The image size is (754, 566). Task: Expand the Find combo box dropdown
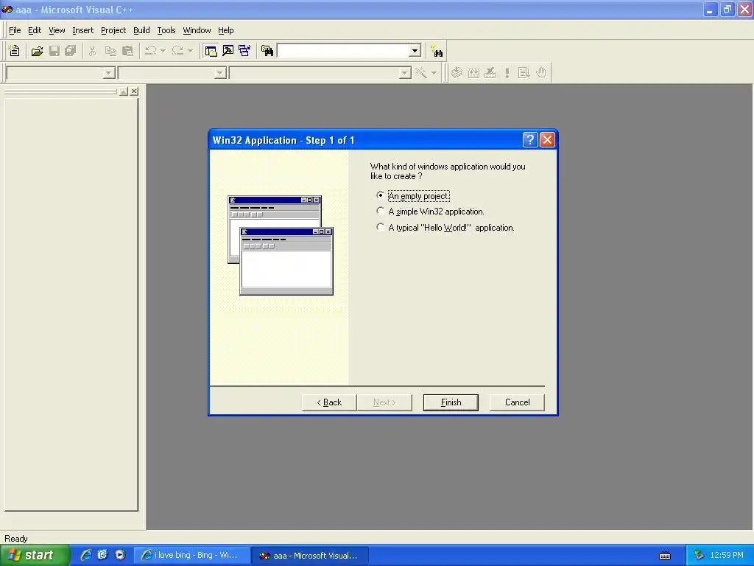[x=415, y=51]
